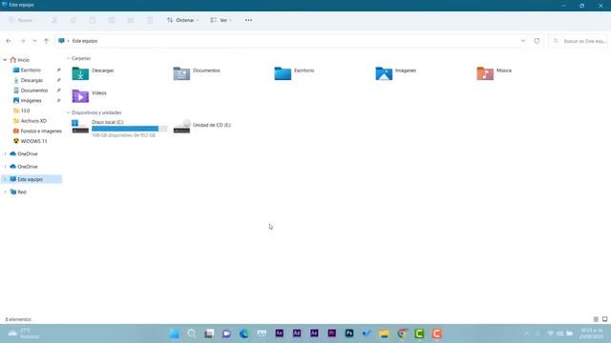Go back with the left arrow button
This screenshot has height=343, width=611.
pyautogui.click(x=9, y=41)
